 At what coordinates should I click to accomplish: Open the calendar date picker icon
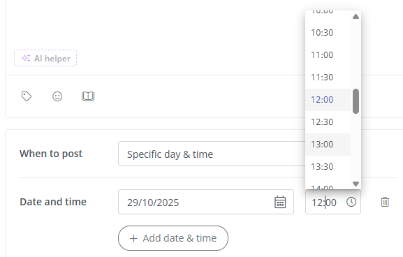pyautogui.click(x=280, y=202)
